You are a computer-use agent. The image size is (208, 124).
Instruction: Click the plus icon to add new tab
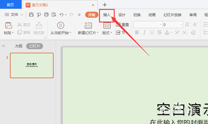click(105, 5)
